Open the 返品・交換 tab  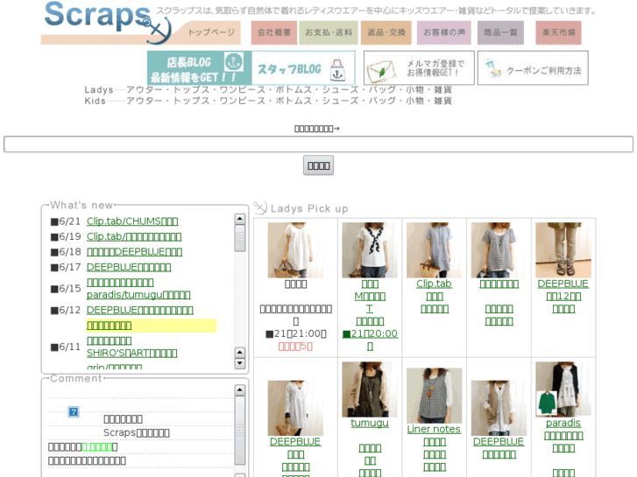(386, 32)
